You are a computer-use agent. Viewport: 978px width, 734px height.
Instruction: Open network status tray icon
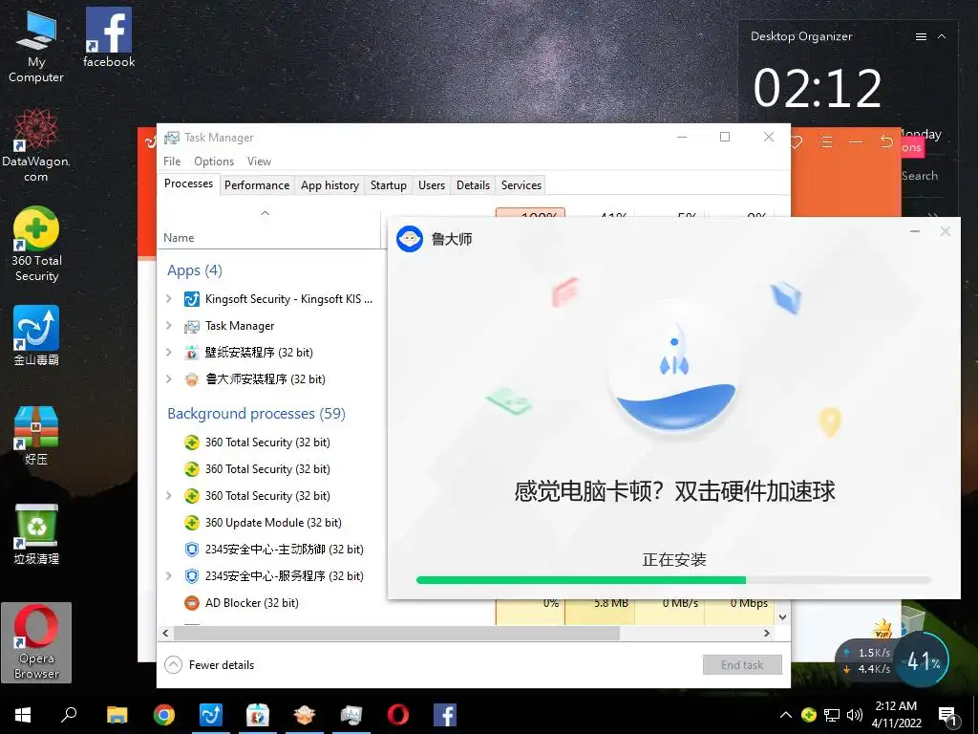[832, 715]
